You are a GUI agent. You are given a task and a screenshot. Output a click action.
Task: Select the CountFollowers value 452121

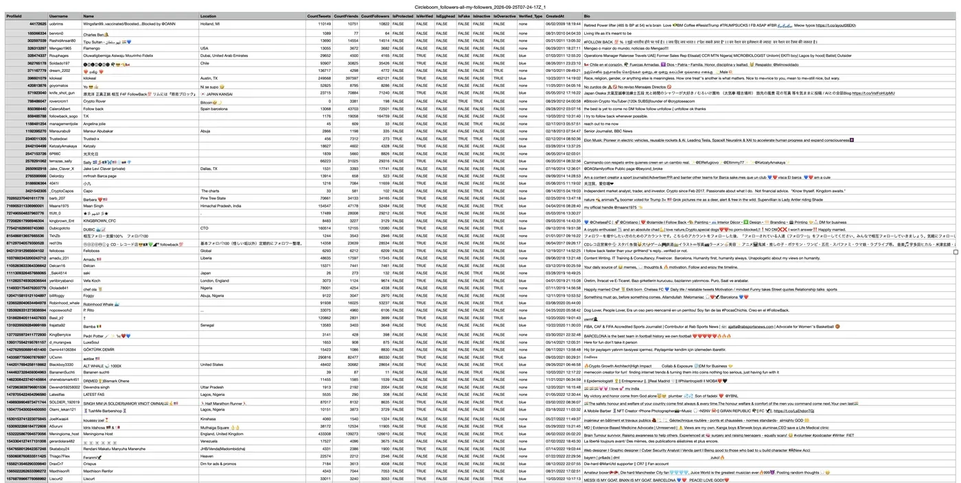(x=382, y=79)
